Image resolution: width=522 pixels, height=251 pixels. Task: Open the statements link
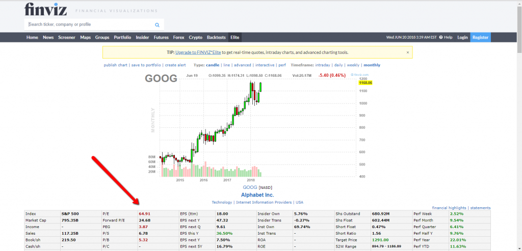(x=480, y=208)
